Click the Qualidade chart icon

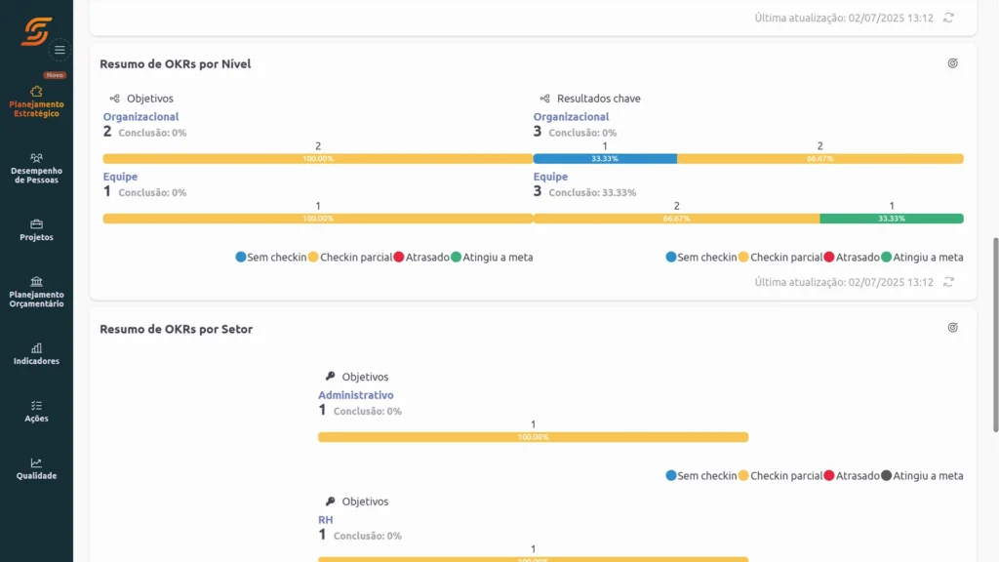(x=36, y=462)
